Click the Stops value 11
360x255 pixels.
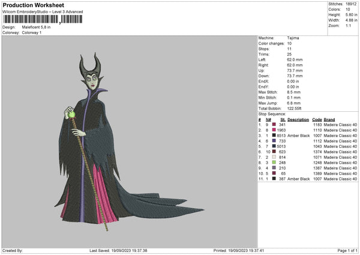point(289,49)
